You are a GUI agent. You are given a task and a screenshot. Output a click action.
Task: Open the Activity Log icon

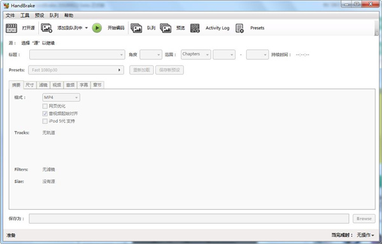[195, 28]
